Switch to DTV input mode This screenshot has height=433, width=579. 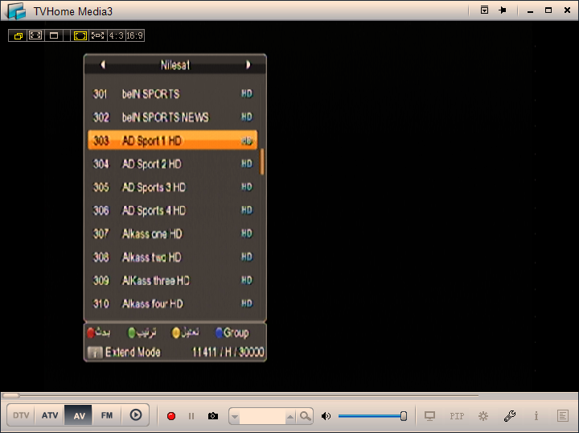coord(21,415)
